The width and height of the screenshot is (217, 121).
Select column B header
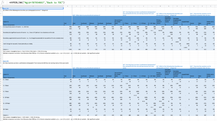(68, 6)
